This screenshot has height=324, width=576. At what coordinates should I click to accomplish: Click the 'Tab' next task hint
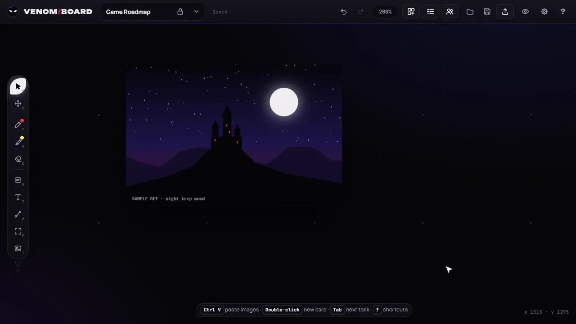point(337,310)
